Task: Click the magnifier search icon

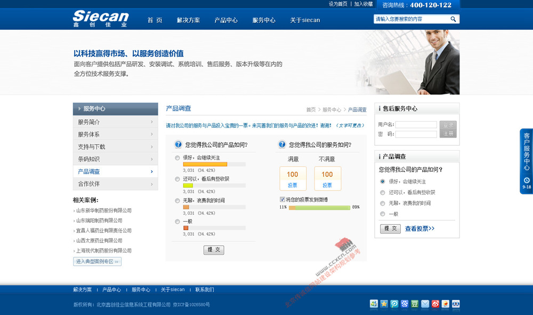Action: pyautogui.click(x=453, y=19)
